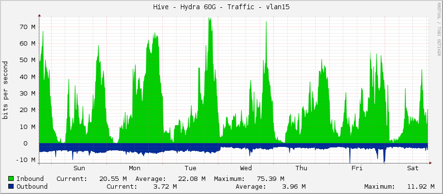Click the '60 M' y-axis label

pos(27,44)
